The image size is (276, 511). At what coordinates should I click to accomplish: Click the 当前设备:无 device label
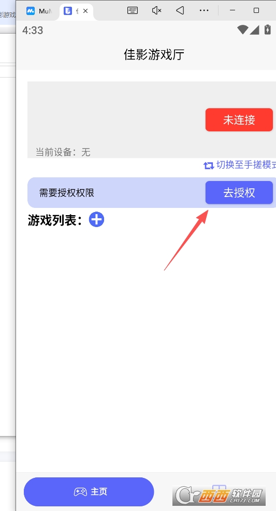coord(63,152)
